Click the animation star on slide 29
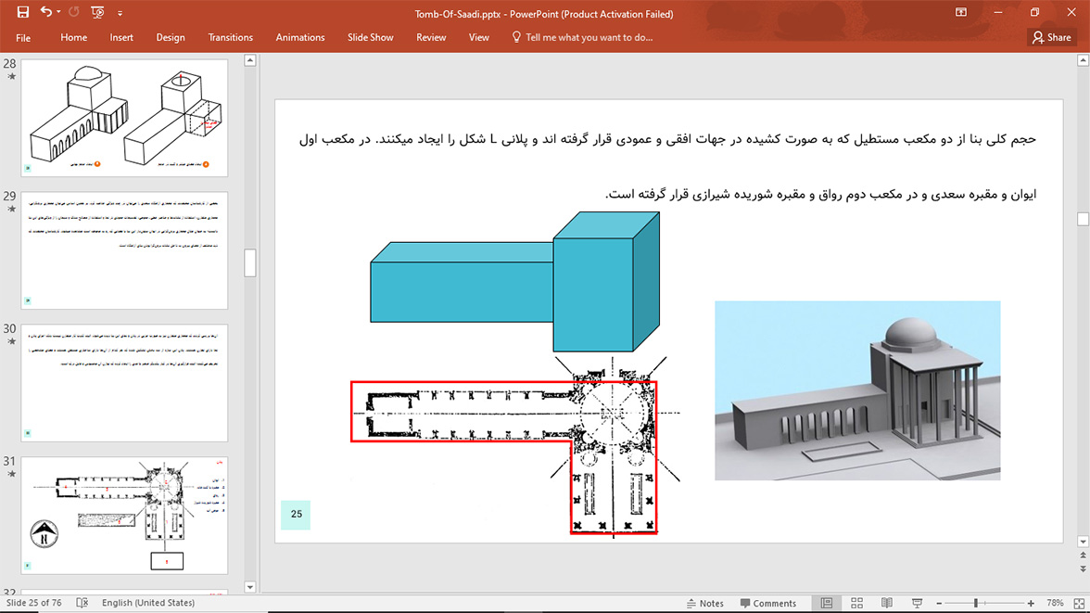Viewport: 1090px width, 613px height. pyautogui.click(x=11, y=210)
